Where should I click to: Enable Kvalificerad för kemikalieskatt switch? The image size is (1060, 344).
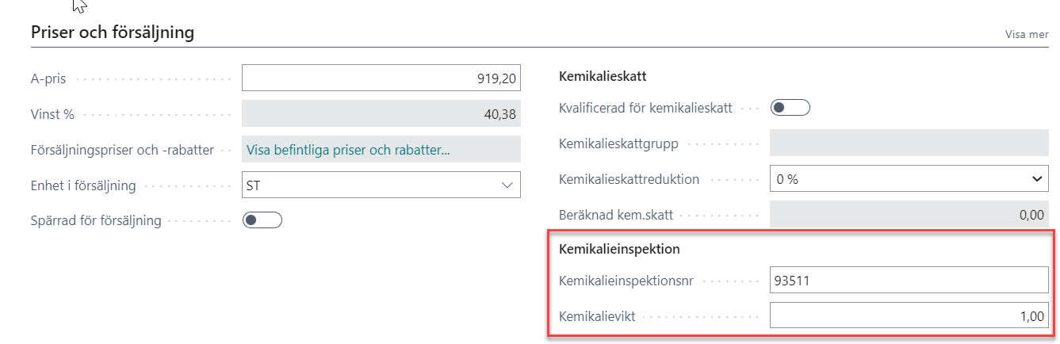tap(790, 108)
